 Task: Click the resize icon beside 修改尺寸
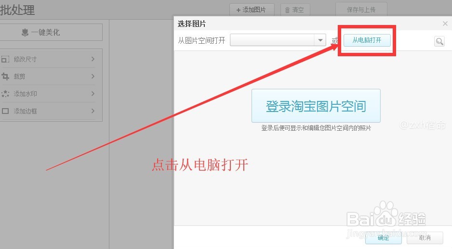pyautogui.click(x=5, y=59)
